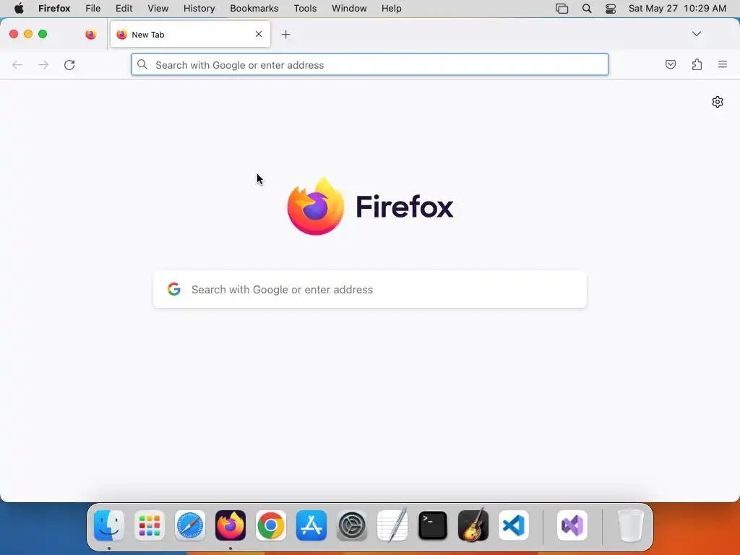Screen dimensions: 740x555
Task: Click the pinned Firefox tab icon
Action: coord(91,35)
